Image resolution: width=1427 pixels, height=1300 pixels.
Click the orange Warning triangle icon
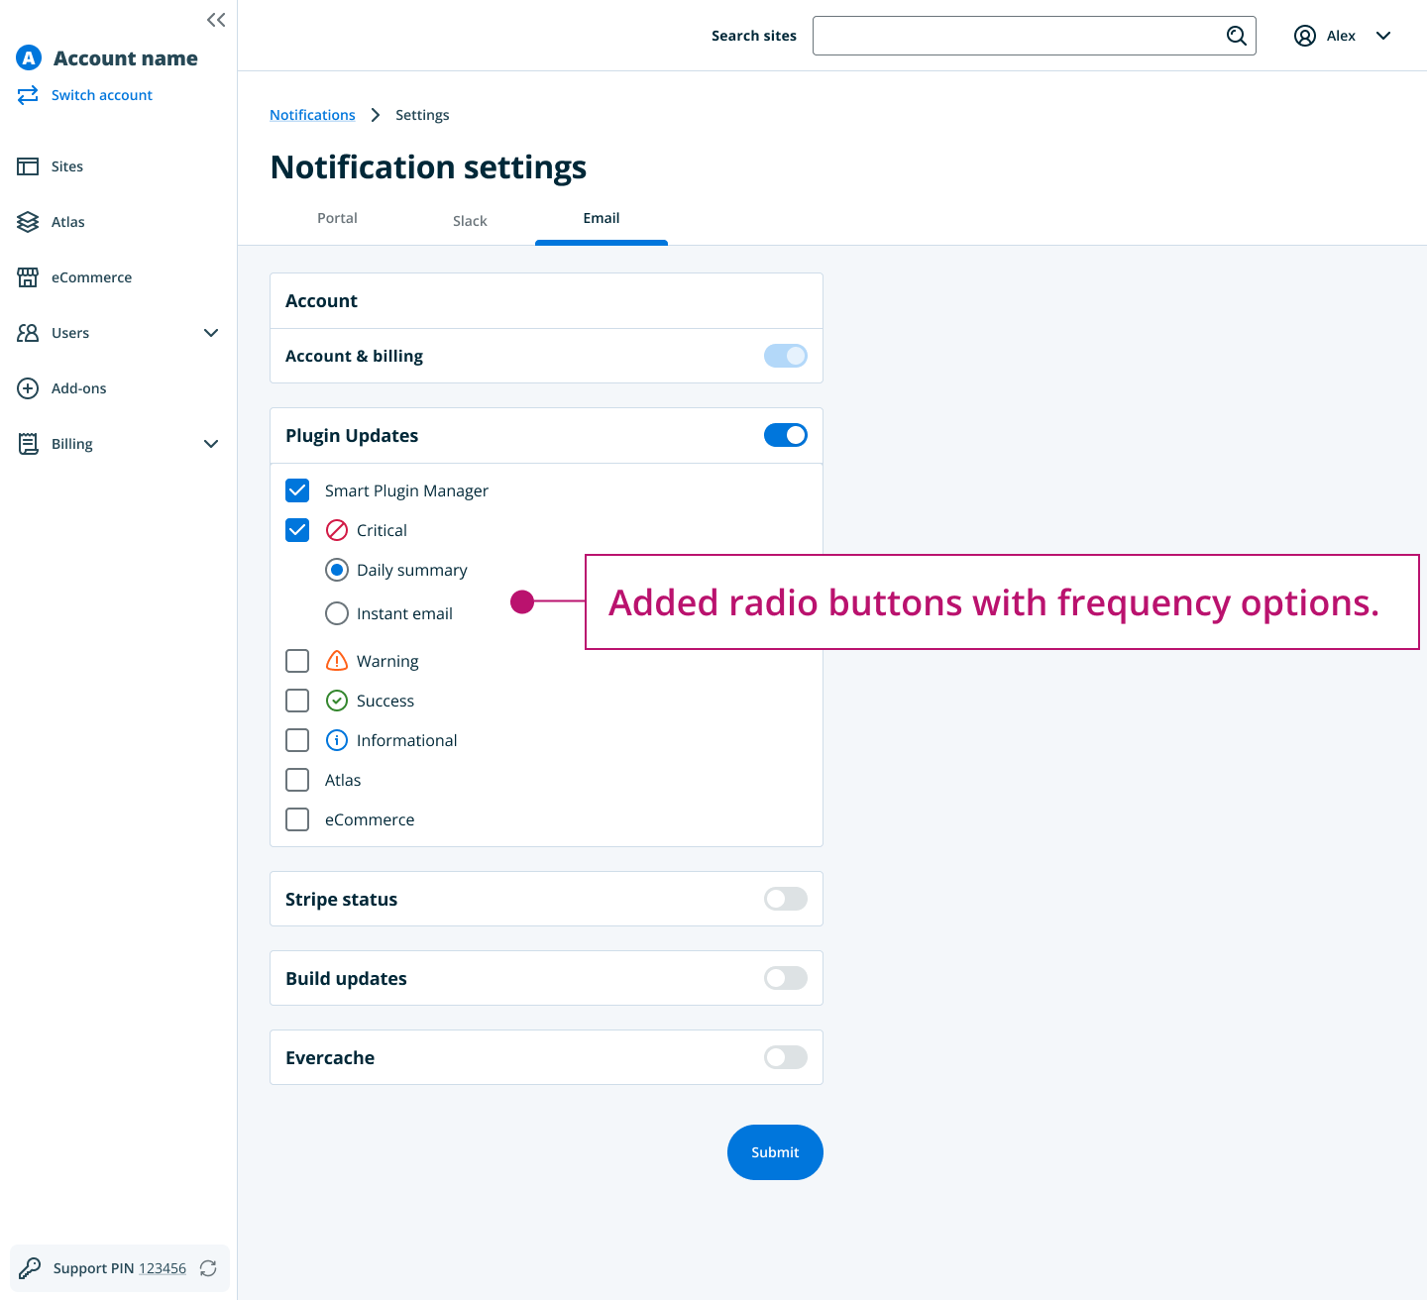(x=337, y=660)
